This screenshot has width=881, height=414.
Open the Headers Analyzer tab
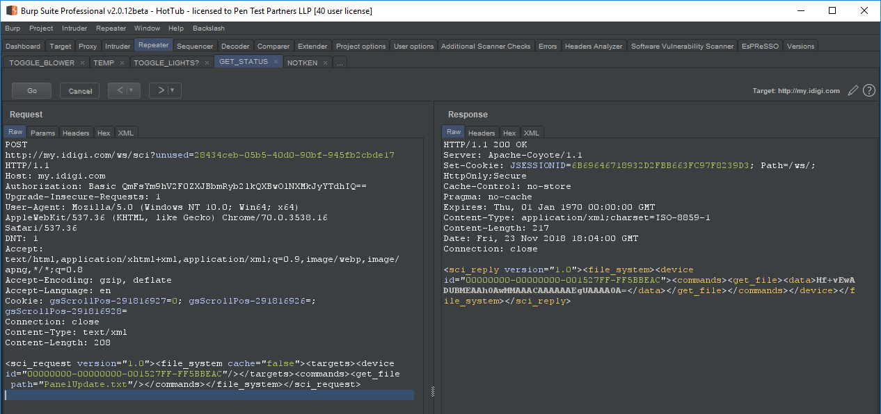tap(594, 47)
